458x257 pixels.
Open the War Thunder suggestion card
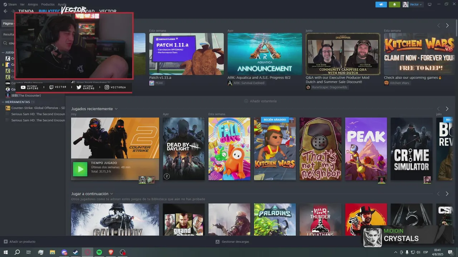coord(320,220)
